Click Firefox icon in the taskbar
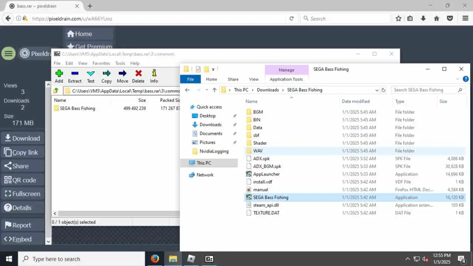Screen dimensions: 473x266 click(155, 259)
